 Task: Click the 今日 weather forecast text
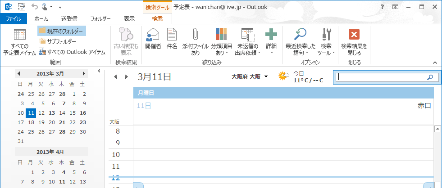tap(299, 73)
